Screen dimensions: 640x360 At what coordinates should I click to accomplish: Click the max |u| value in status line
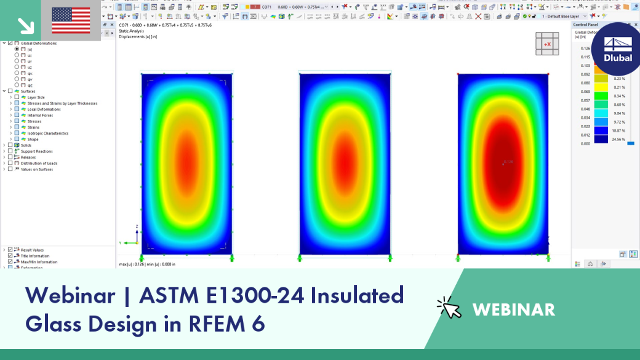point(132,265)
